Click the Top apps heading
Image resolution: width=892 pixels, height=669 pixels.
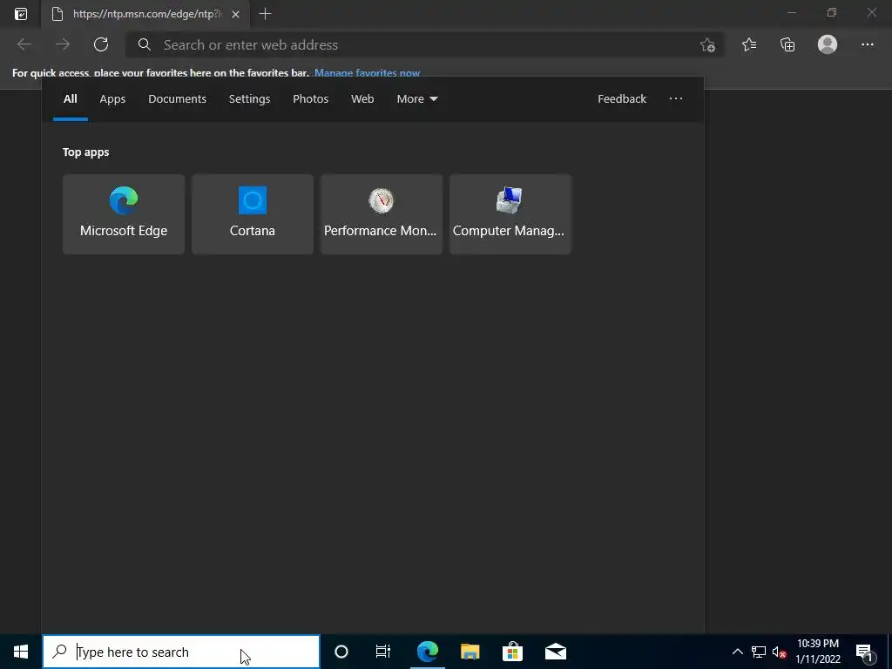tap(86, 152)
